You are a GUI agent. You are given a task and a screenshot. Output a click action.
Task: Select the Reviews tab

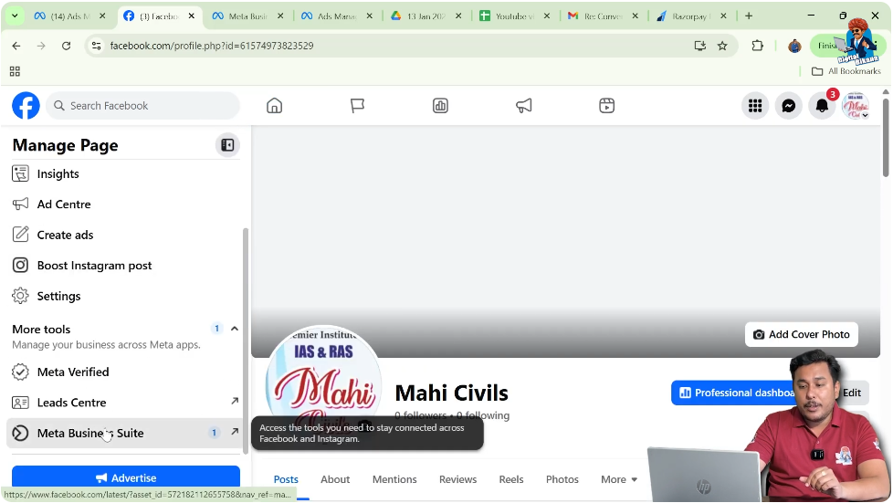coord(457,479)
